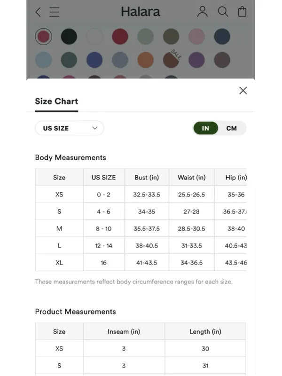Open the shopping bag icon
The height and width of the screenshot is (376, 282).
pos(242,12)
